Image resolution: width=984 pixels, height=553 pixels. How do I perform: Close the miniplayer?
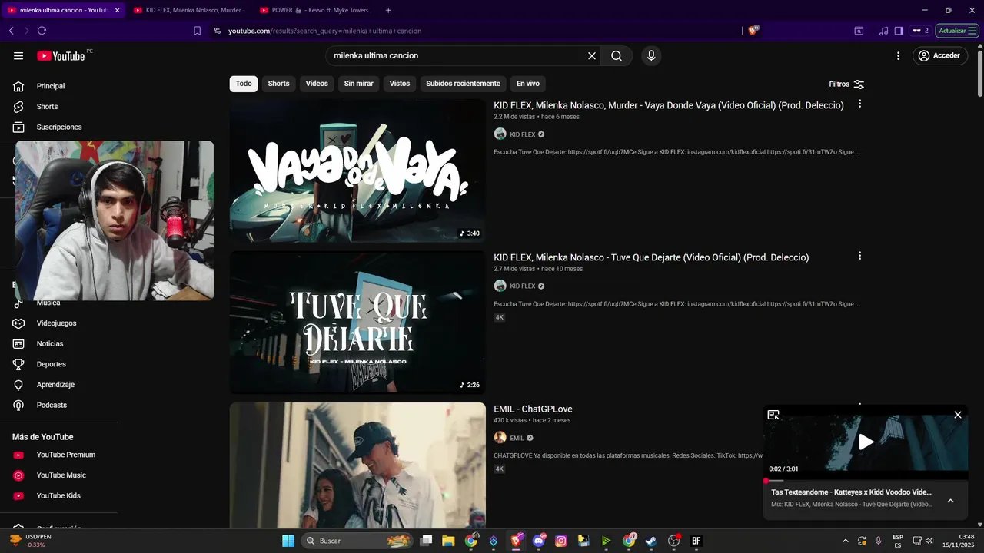tap(958, 415)
